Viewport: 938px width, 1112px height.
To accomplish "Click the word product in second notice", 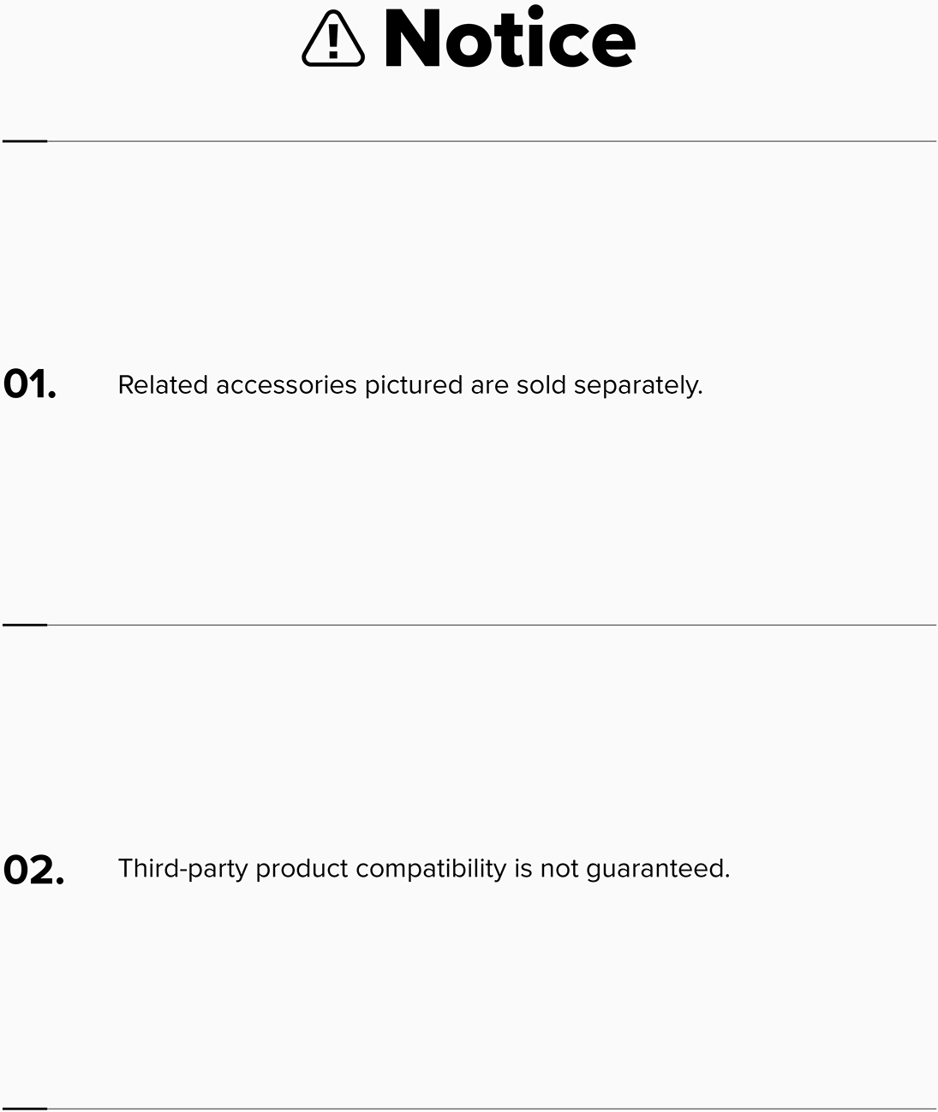I will 302,870.
